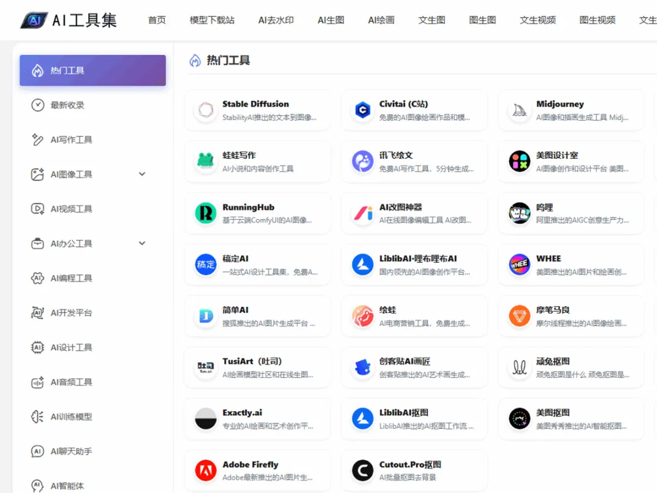Viewport: 657px width, 493px height.
Task: Click the 创客贴AI画匠 icon
Action: pos(363,367)
